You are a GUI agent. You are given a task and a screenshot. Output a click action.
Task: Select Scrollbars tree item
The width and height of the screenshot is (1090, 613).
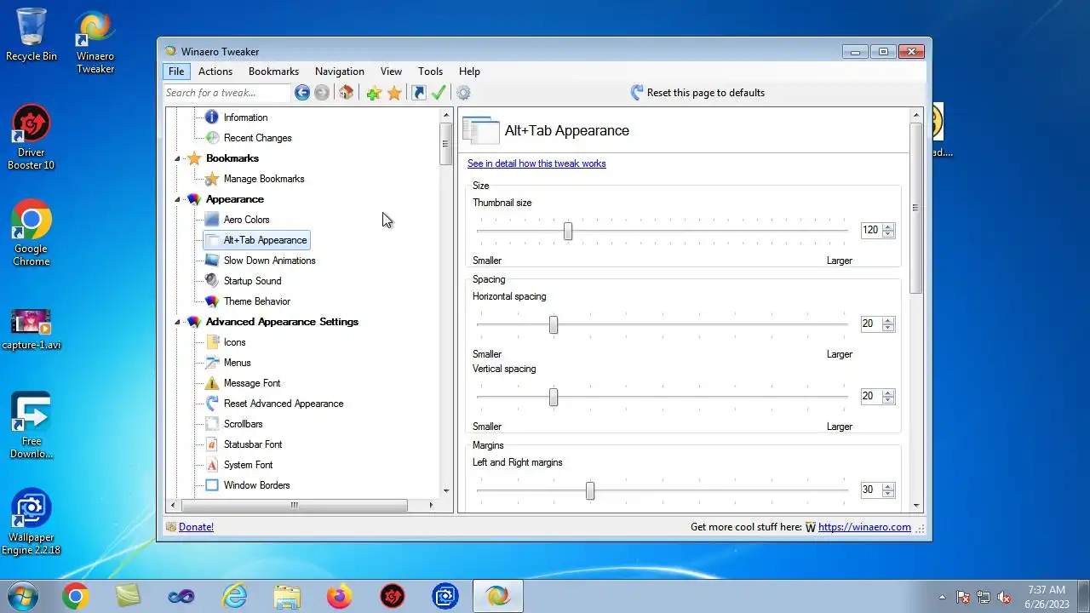243,424
